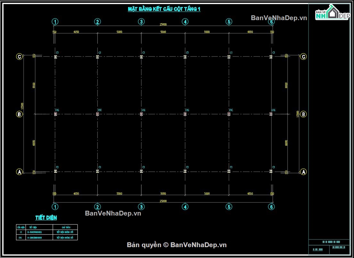Select the C1 column at axis 6 and A
354x258 pixels.
coord(271,171)
